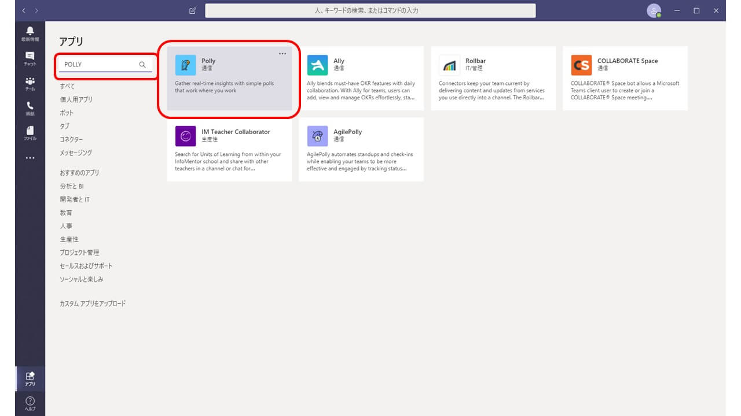Open the Chat icon in sidebar
This screenshot has height=416, width=741.
click(30, 58)
